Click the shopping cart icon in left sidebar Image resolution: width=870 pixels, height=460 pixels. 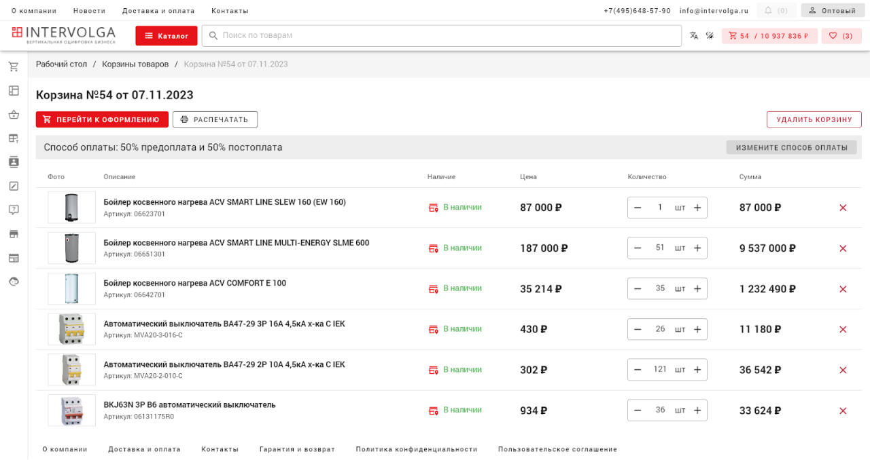pyautogui.click(x=13, y=66)
